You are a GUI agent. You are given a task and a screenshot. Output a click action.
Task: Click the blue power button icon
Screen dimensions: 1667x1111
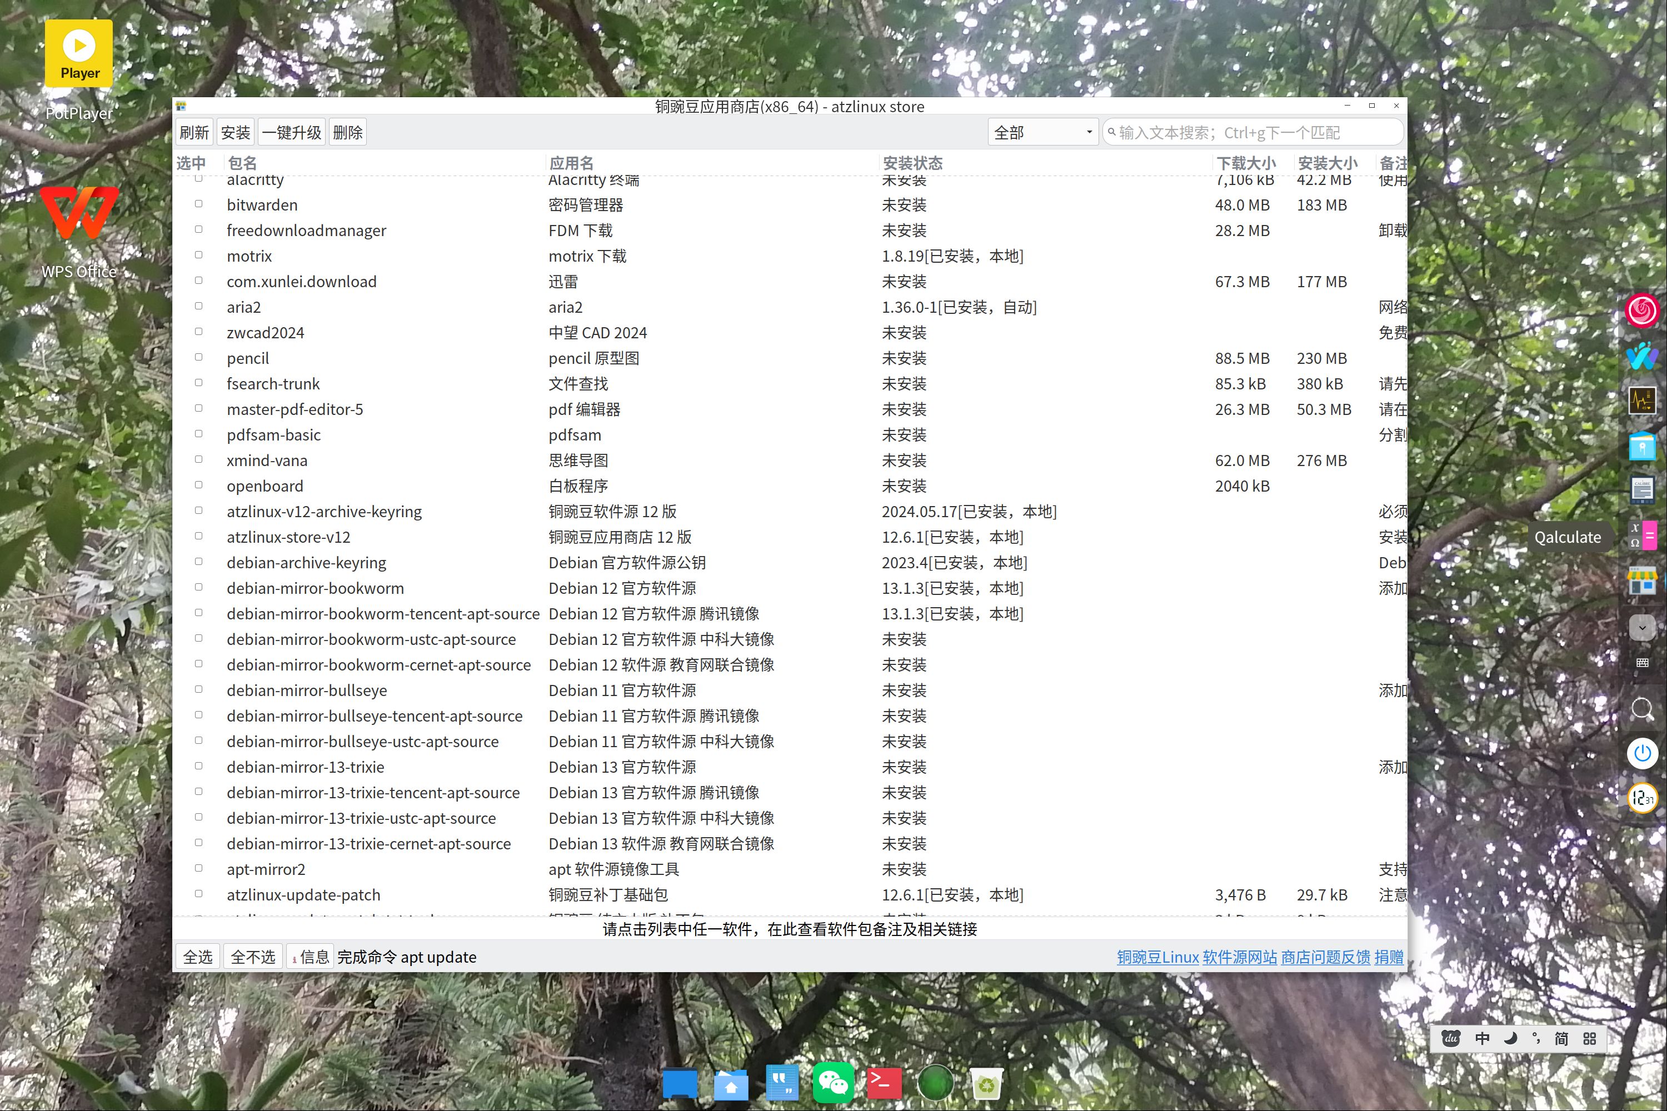(1641, 753)
